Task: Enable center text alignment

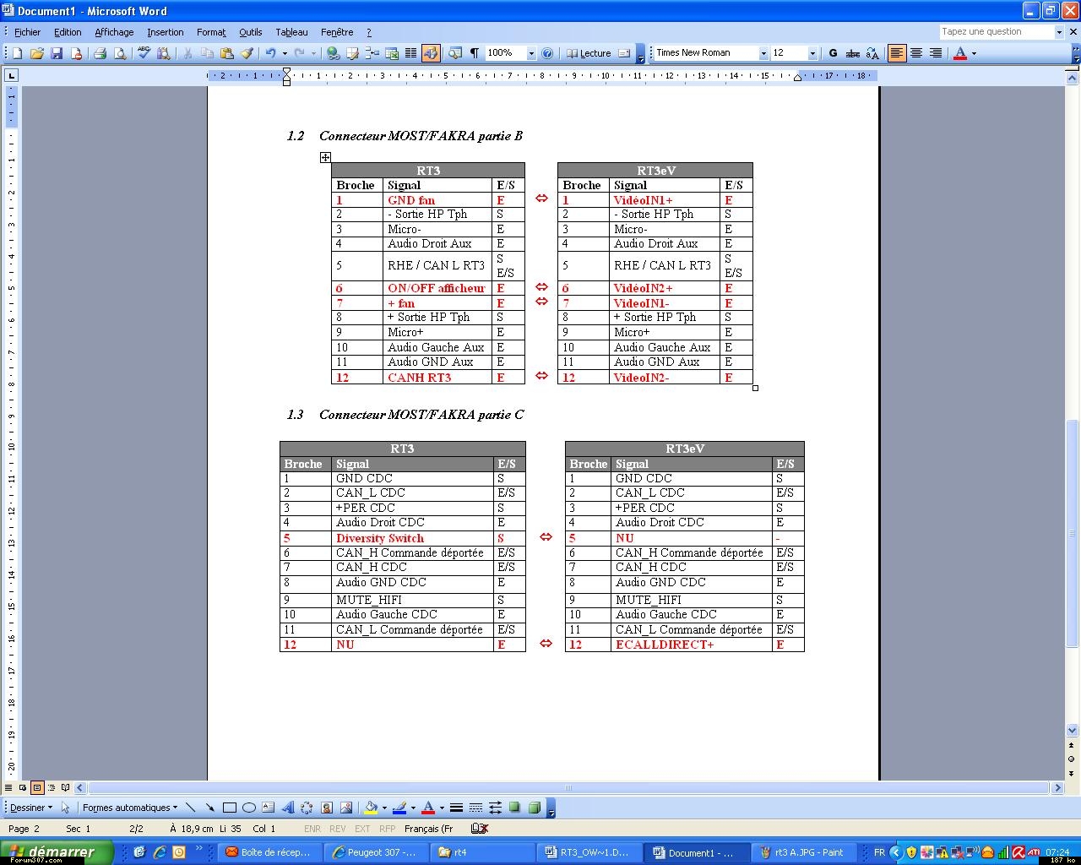Action: click(915, 53)
